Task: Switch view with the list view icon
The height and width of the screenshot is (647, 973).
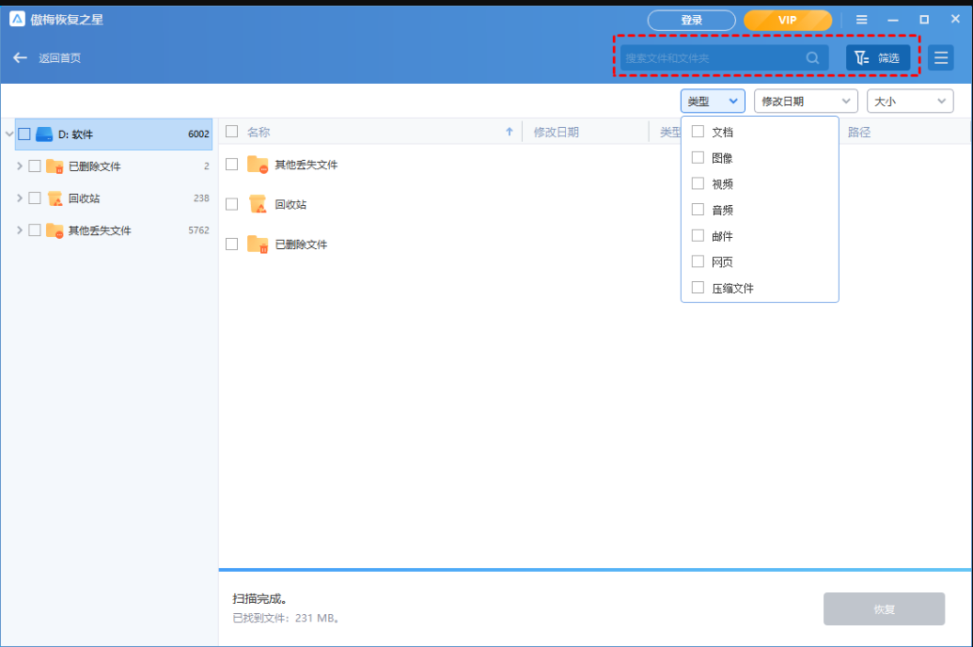Action: pyautogui.click(x=941, y=57)
